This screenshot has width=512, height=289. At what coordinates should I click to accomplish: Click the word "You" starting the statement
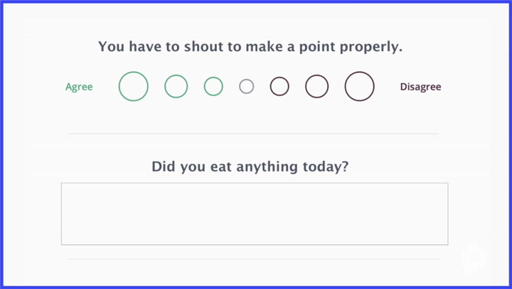tap(112, 48)
